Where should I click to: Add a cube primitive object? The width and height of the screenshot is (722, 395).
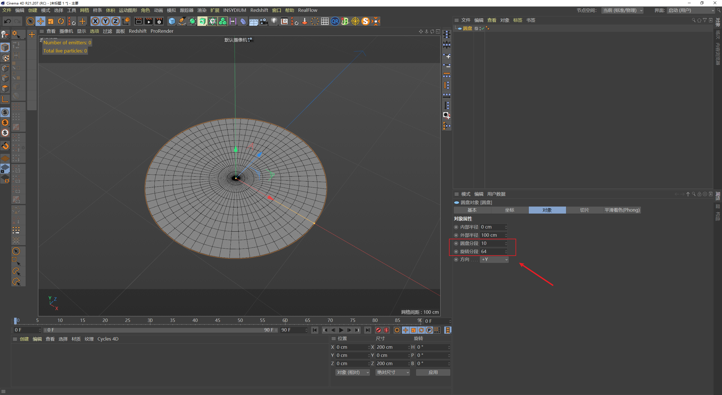(x=172, y=21)
